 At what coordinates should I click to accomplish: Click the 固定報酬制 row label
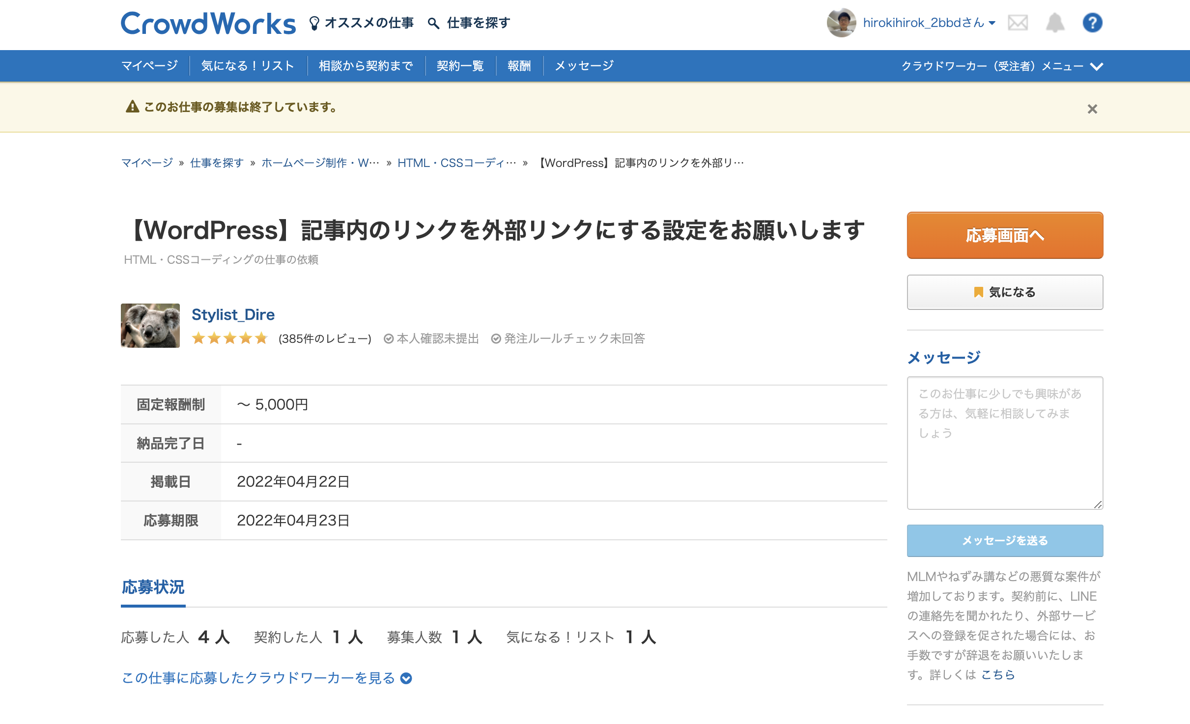tap(170, 405)
